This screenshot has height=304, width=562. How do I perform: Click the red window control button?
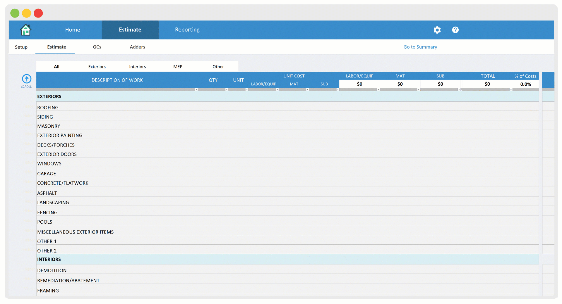38,13
